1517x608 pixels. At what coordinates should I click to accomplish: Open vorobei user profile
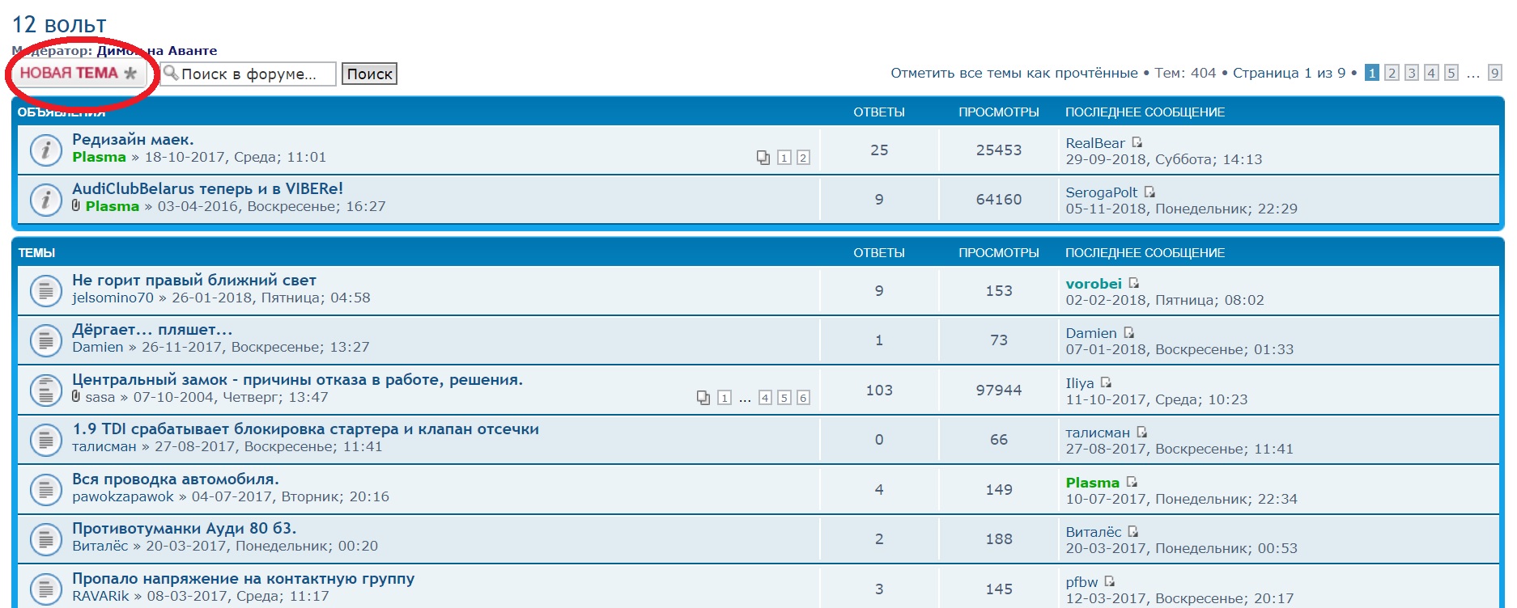coord(1094,284)
